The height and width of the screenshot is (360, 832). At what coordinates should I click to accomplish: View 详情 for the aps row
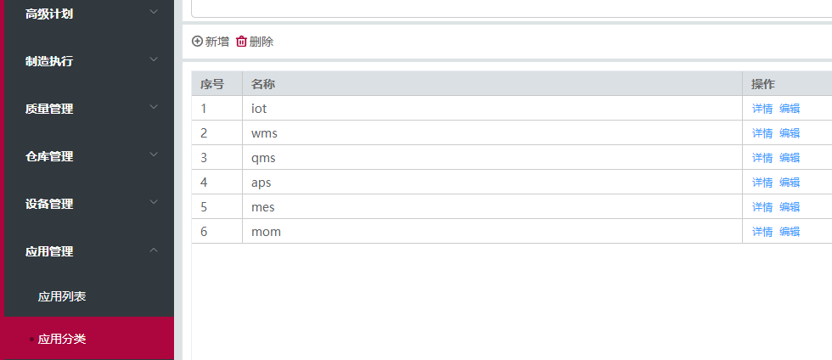point(762,183)
